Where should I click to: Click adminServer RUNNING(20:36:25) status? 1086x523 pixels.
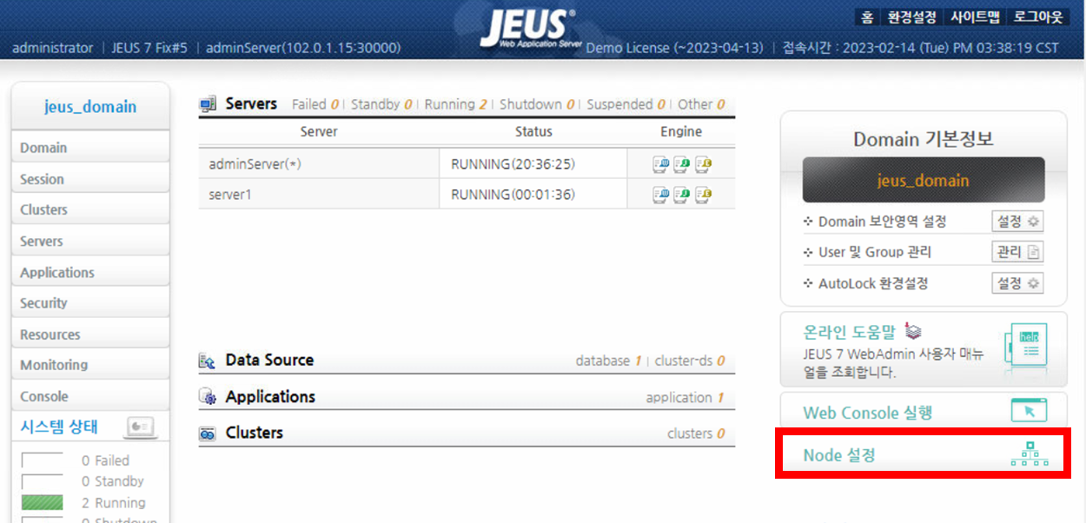[513, 164]
